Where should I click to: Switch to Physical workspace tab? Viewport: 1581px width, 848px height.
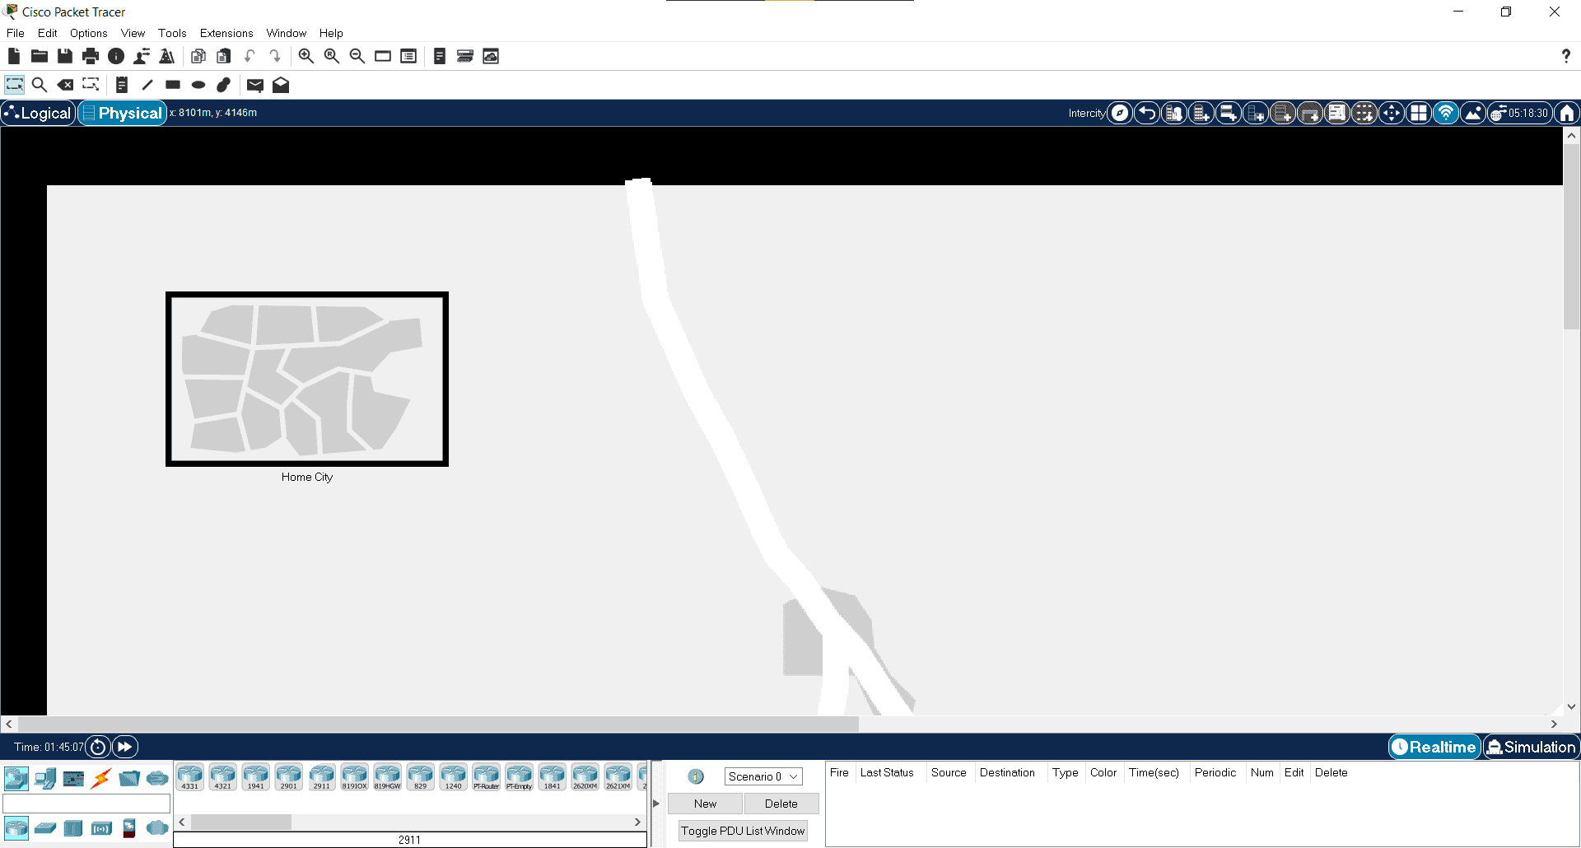coord(123,113)
